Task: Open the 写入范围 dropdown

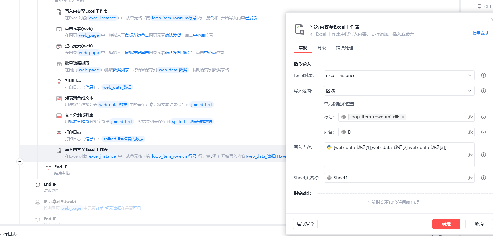Action: (399, 91)
